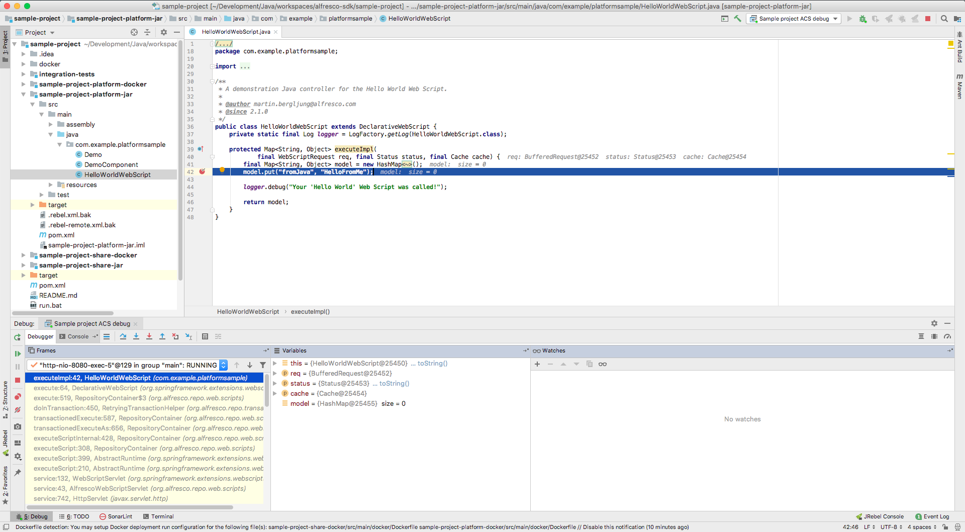Viewport: 965px width, 532px height.
Task: Click the Step Over debugger icon
Action: (123, 336)
